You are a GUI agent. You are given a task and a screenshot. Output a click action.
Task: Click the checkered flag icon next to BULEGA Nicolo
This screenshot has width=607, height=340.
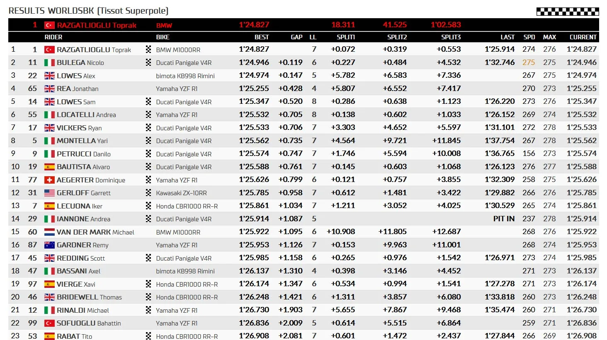click(x=148, y=62)
